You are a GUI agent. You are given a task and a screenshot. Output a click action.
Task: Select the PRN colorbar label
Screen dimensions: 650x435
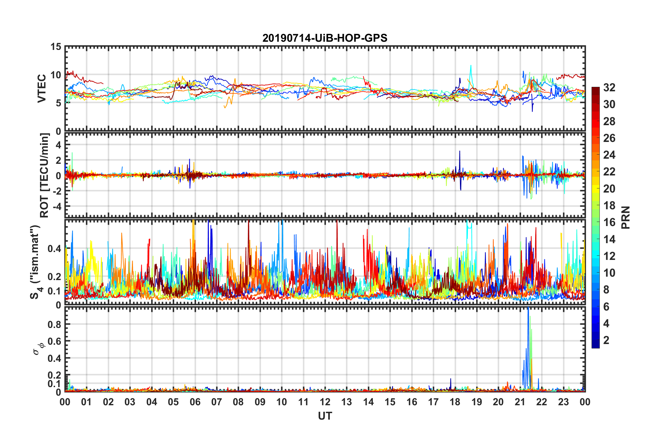(626, 217)
